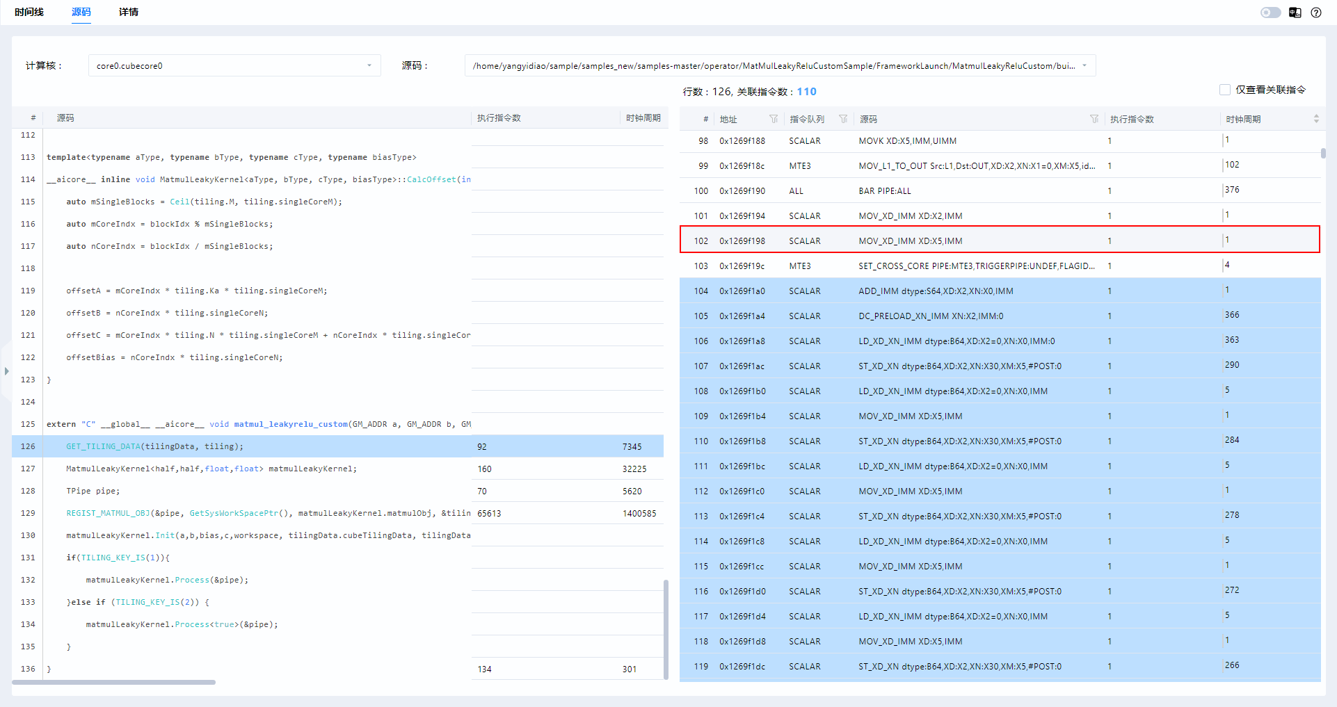The image size is (1337, 707).
Task: Click the language switch icon
Action: pyautogui.click(x=1295, y=13)
